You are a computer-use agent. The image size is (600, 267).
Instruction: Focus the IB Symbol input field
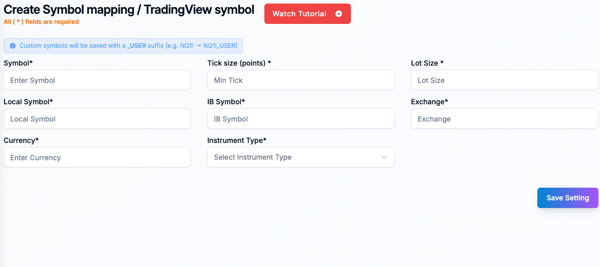(301, 119)
